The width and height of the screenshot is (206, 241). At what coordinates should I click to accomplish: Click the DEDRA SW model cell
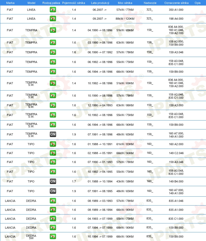point(31,237)
